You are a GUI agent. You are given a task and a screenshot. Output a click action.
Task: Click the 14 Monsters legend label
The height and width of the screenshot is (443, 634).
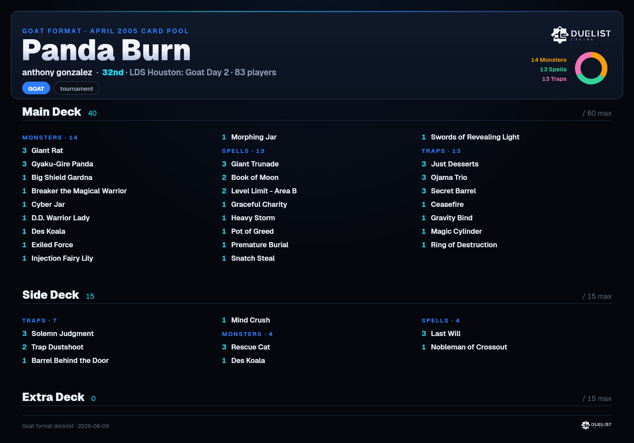[549, 60]
